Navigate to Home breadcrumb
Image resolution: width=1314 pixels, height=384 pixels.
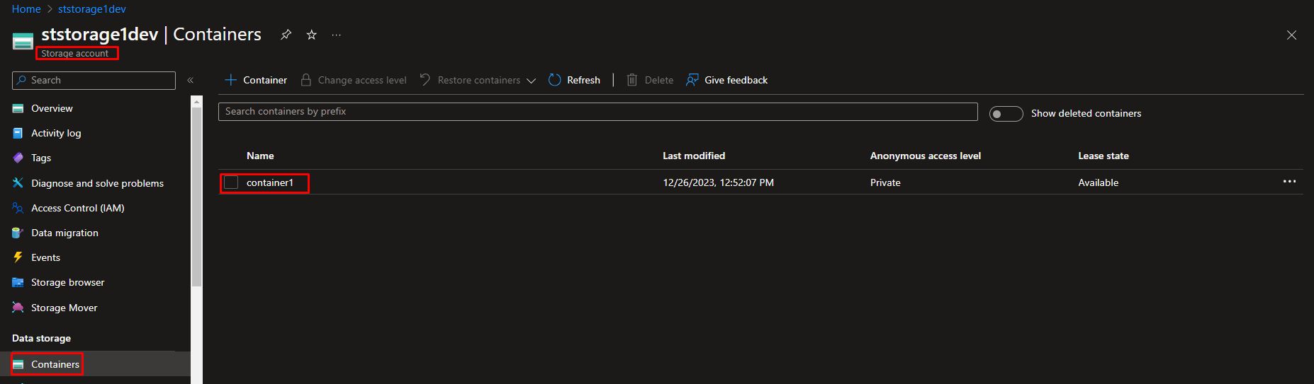(x=26, y=9)
